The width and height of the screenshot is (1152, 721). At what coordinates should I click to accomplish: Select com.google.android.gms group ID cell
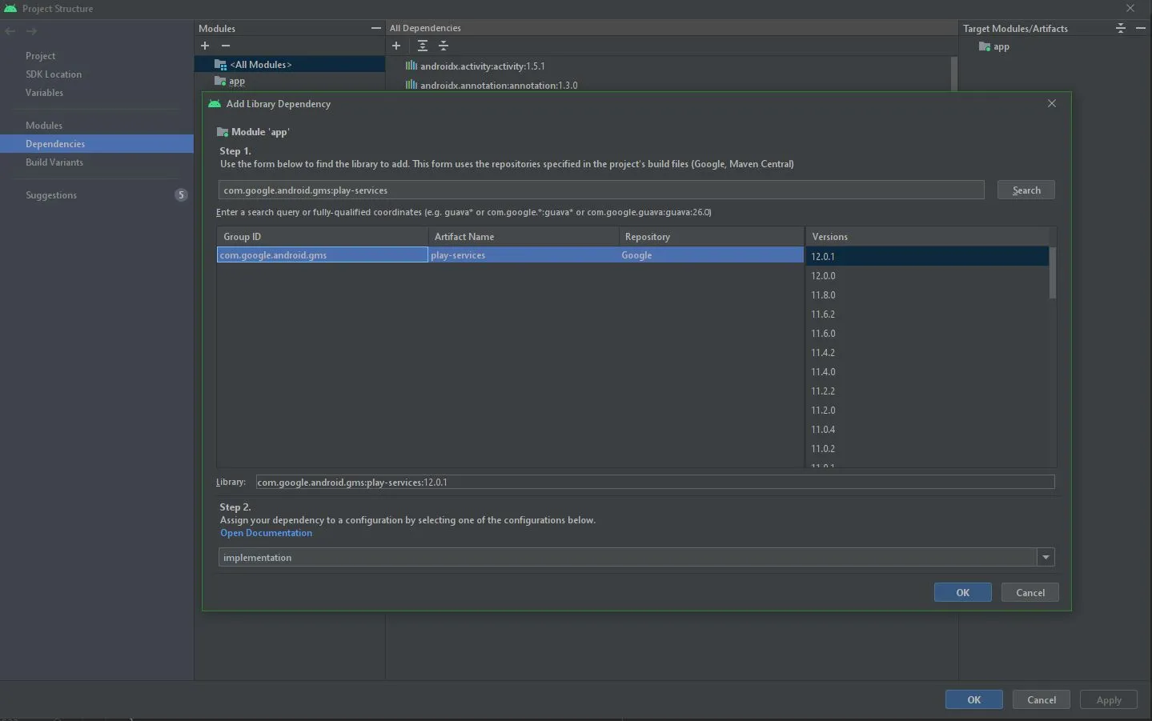coord(323,255)
